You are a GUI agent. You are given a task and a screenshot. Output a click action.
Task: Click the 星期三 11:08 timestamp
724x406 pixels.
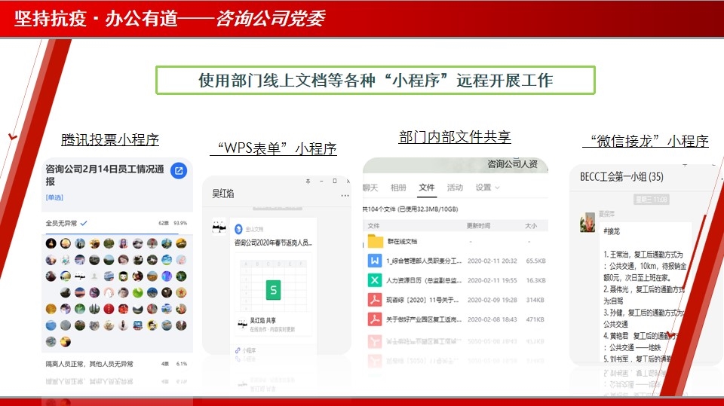pos(651,200)
